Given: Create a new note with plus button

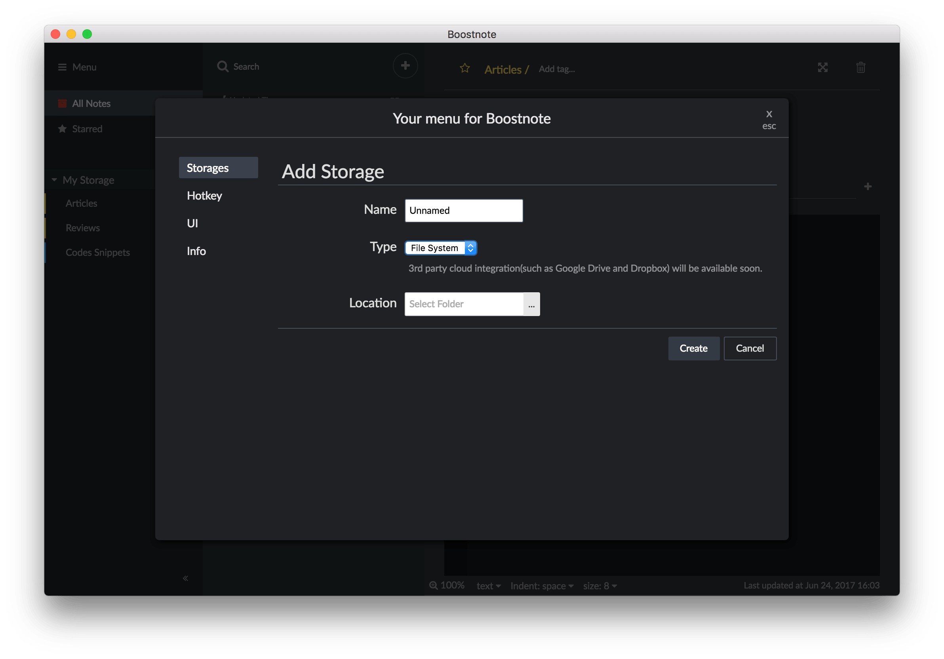Looking at the screenshot, I should (405, 65).
